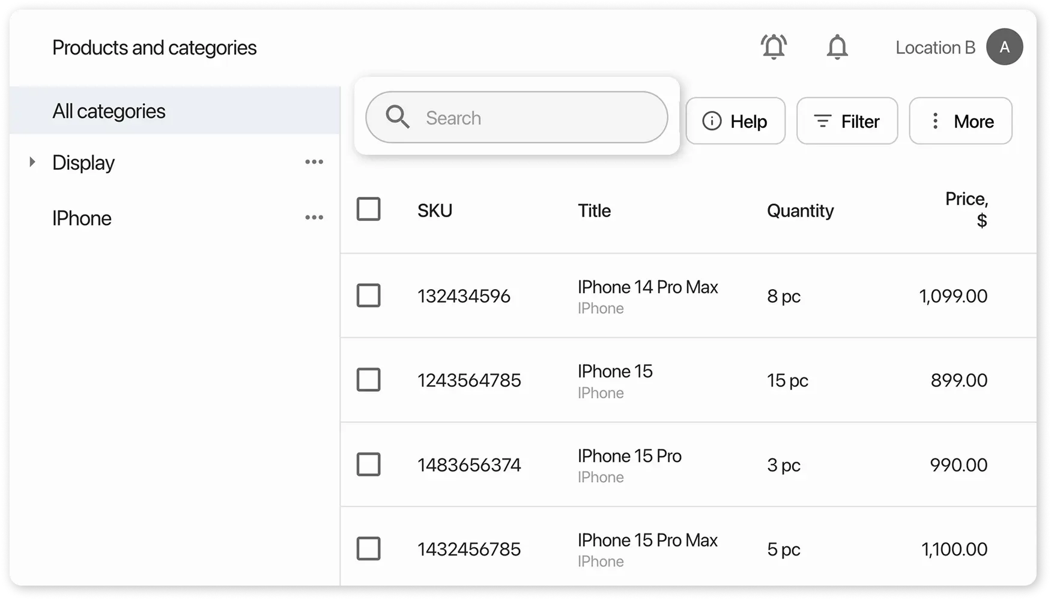Open the Location B selector
Viewport: 1051px width, 600px height.
934,48
